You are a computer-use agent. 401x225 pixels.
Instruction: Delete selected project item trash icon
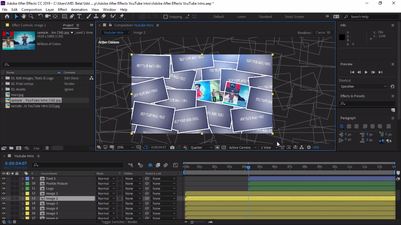pos(47,148)
